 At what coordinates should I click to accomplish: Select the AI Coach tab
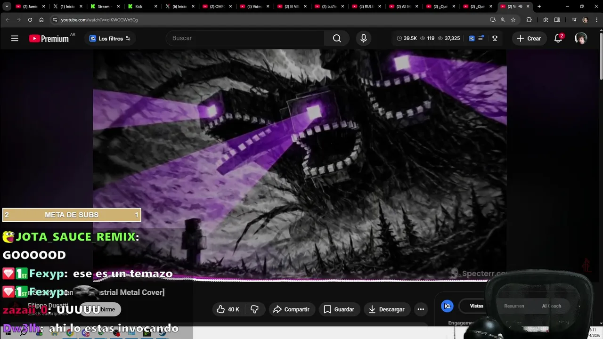tap(551, 306)
